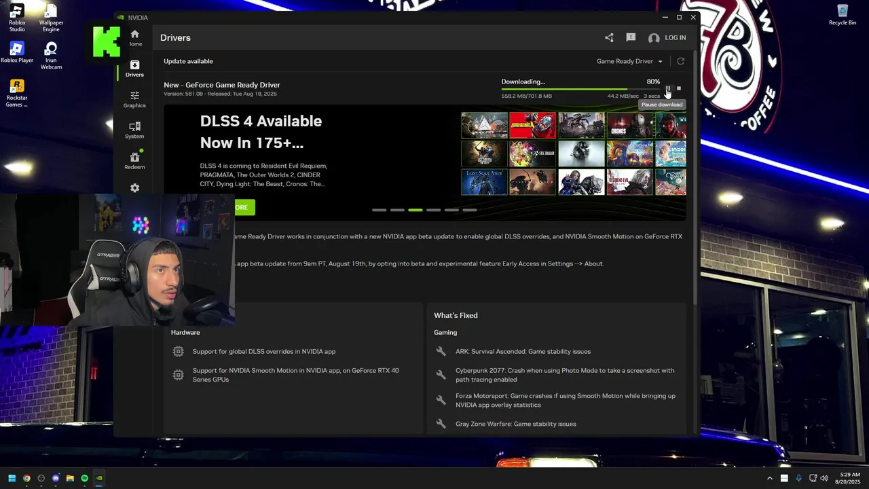This screenshot has height=489, width=869.
Task: Show hidden system tray icons
Action: point(769,478)
